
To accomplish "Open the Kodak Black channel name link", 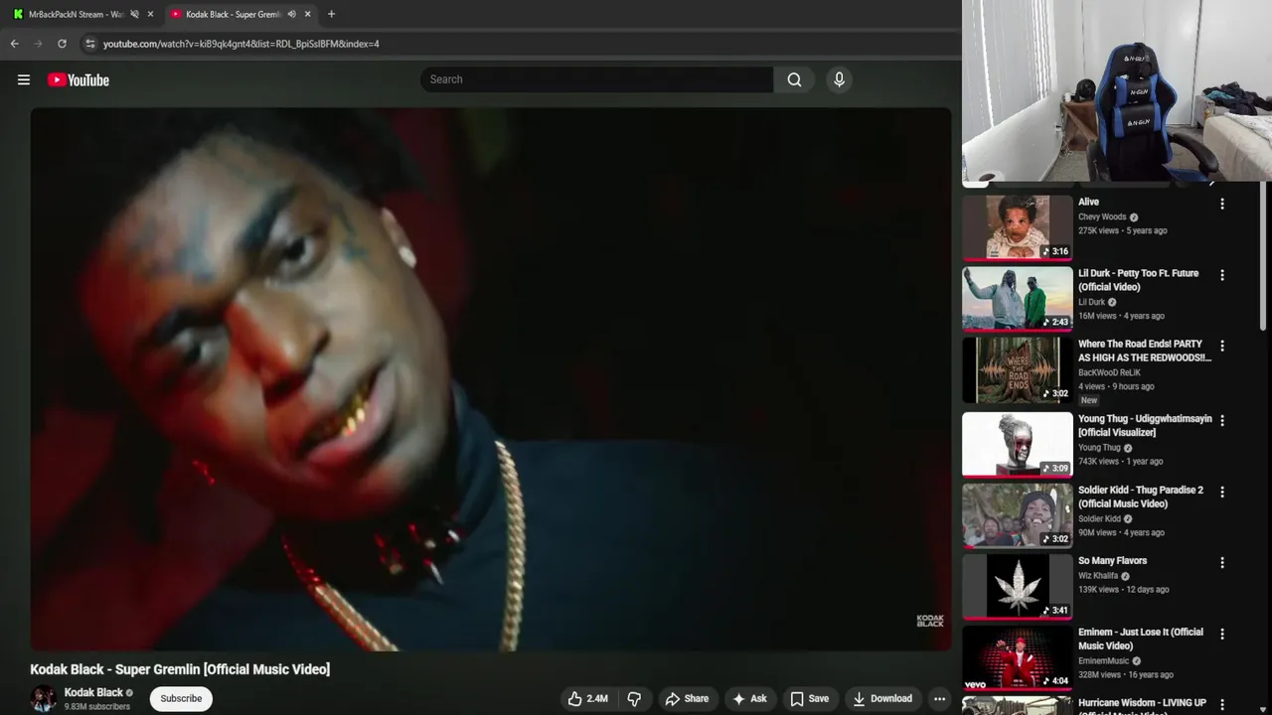I will [93, 692].
